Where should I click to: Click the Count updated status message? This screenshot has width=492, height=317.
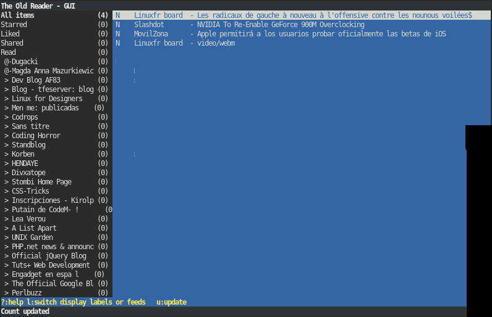(25, 311)
